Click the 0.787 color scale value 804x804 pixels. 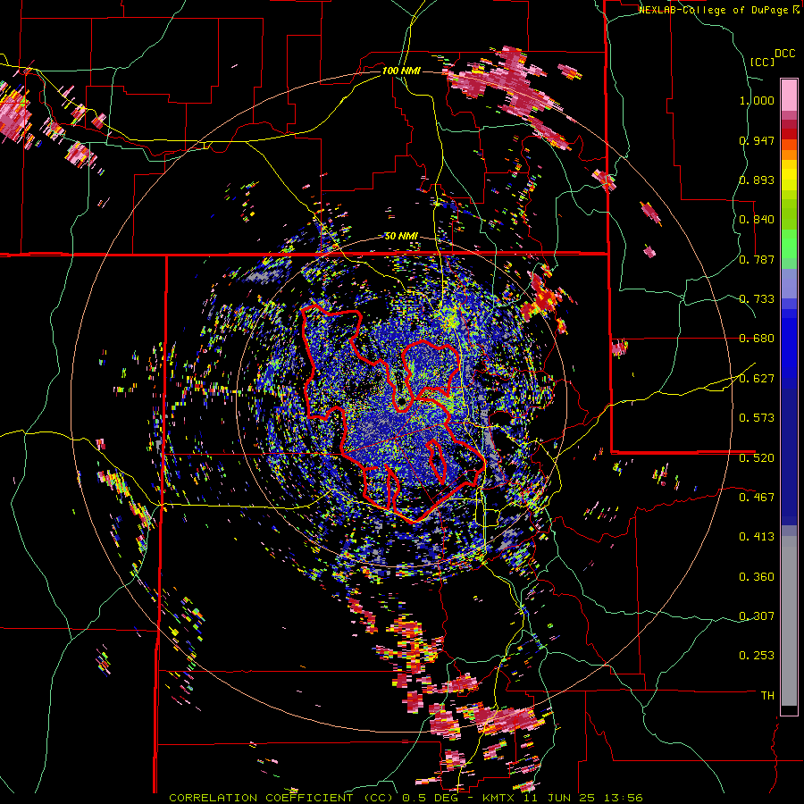coord(757,259)
